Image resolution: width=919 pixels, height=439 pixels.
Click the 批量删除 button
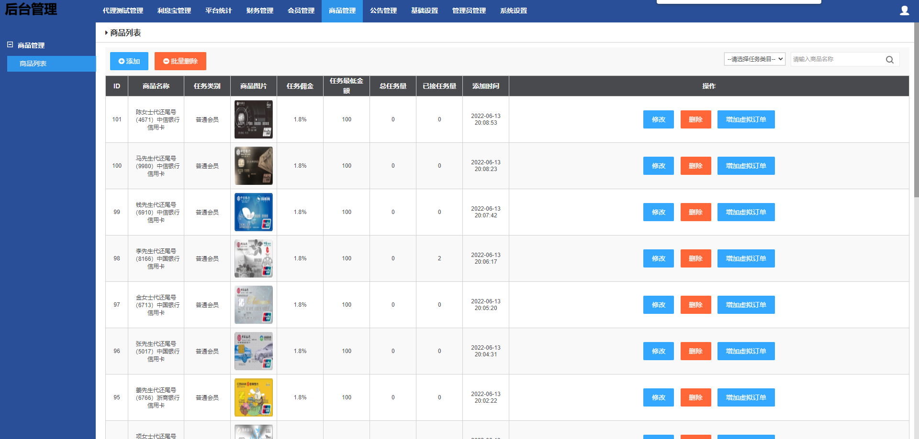coord(180,61)
